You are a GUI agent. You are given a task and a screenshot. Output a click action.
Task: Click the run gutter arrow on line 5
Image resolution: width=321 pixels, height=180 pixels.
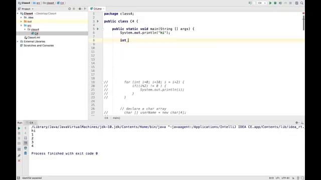tap(98, 29)
